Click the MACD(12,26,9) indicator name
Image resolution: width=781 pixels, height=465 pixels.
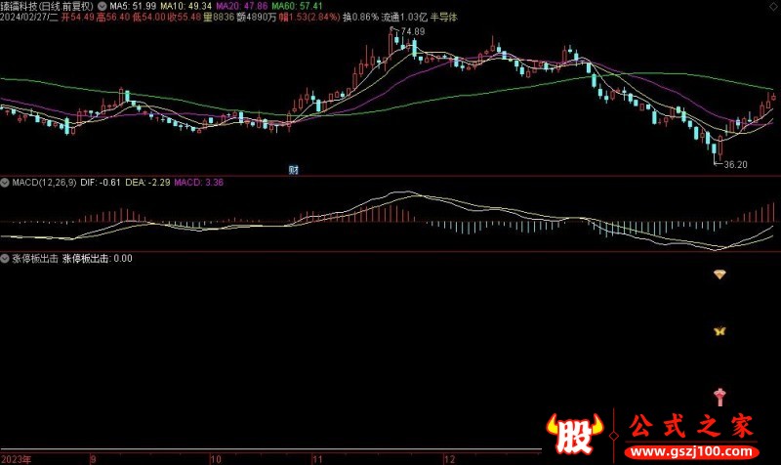pos(44,183)
